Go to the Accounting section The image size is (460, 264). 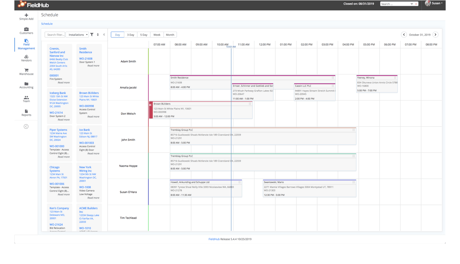[x=26, y=85]
